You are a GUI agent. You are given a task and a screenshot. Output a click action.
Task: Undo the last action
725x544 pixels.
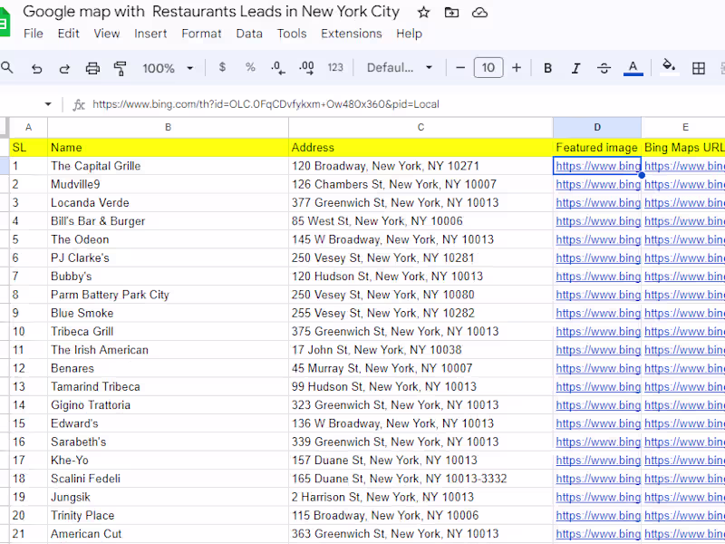[36, 69]
